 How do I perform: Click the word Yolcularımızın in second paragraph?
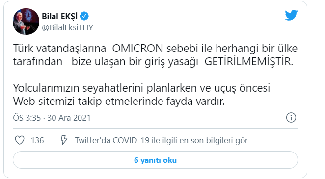pos(47,88)
